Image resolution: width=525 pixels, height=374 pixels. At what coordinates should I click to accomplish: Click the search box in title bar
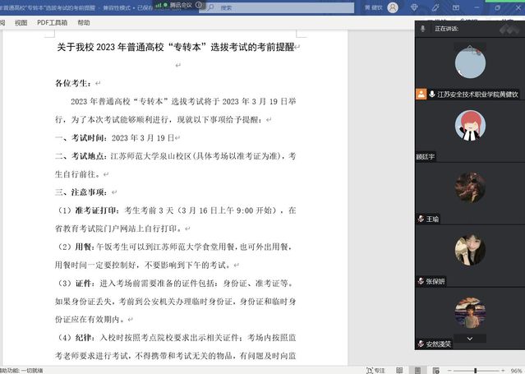click(246, 7)
